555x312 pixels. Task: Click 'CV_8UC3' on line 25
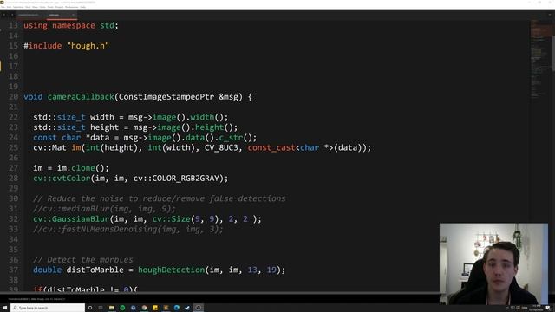(221, 147)
